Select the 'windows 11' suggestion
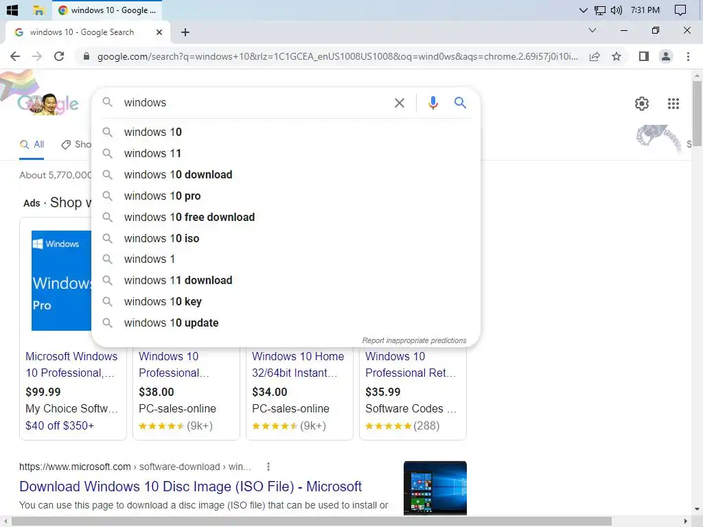The height and width of the screenshot is (527, 703). pos(286,153)
